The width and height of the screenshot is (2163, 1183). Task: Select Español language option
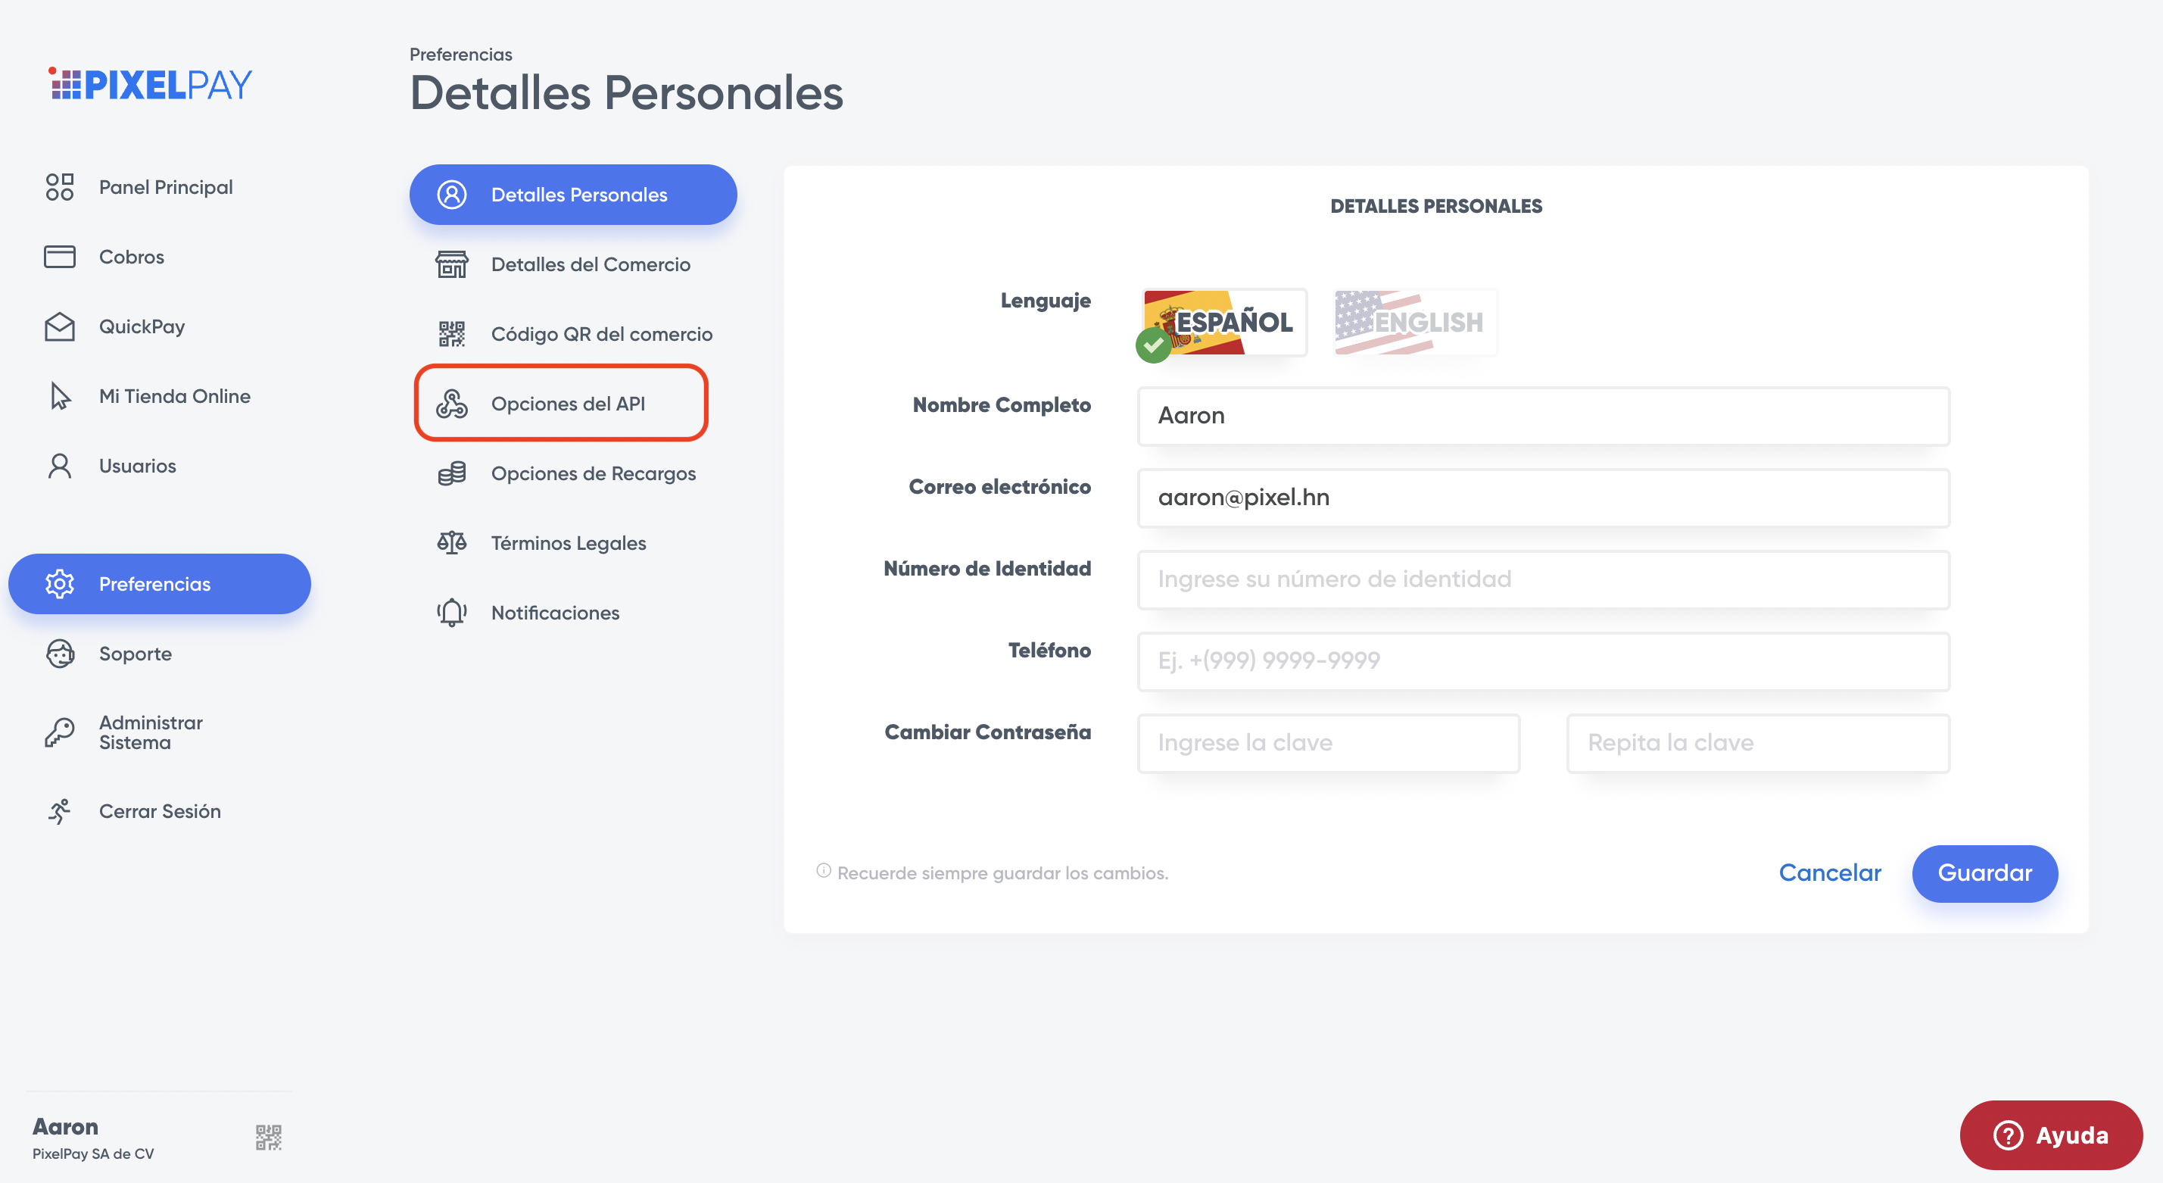(x=1223, y=323)
